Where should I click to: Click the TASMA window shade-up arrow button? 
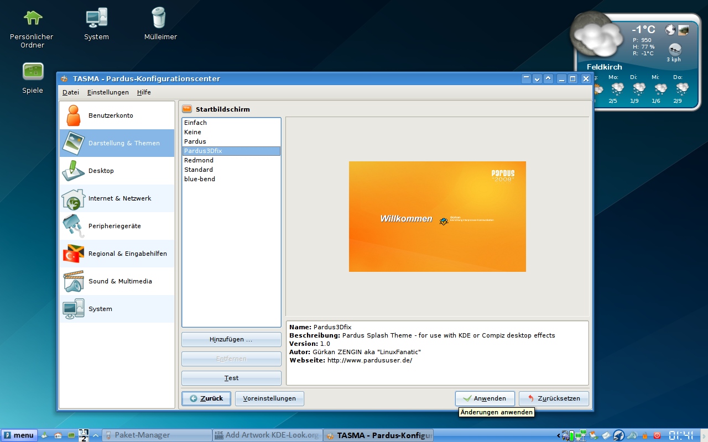pos(548,78)
